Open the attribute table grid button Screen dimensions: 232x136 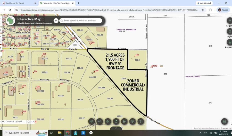(x=224, y=121)
